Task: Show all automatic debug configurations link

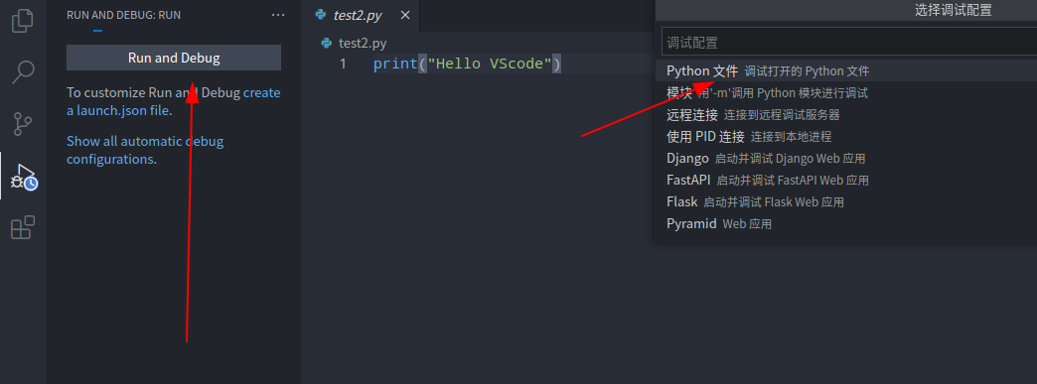Action: click(145, 150)
